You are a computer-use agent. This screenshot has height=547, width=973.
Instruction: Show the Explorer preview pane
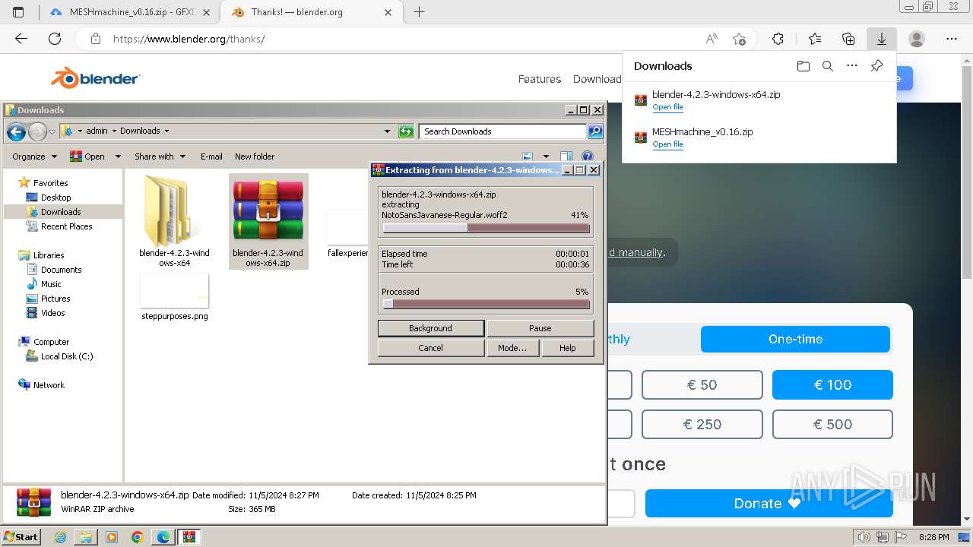point(566,157)
